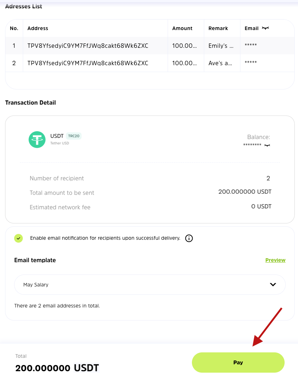
Task: Click the Amount column header
Action: point(182,28)
